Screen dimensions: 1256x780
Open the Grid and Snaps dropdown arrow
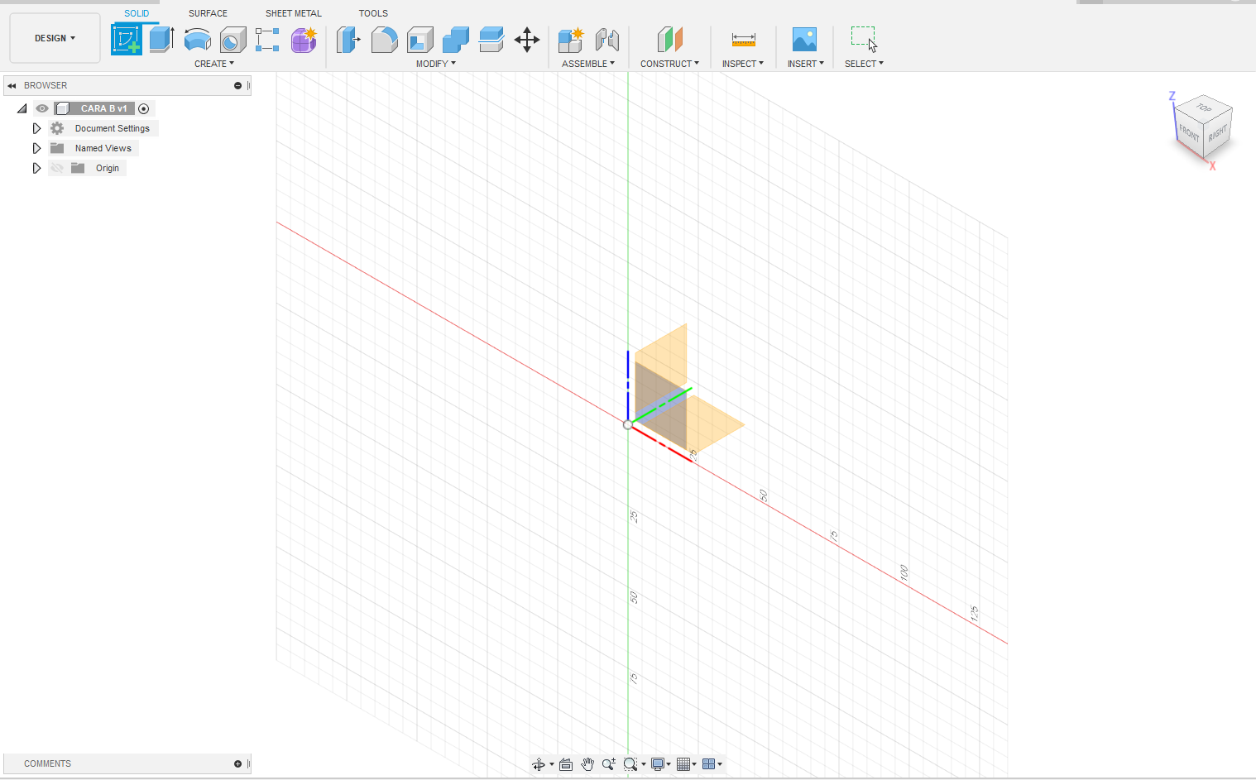[x=694, y=764]
